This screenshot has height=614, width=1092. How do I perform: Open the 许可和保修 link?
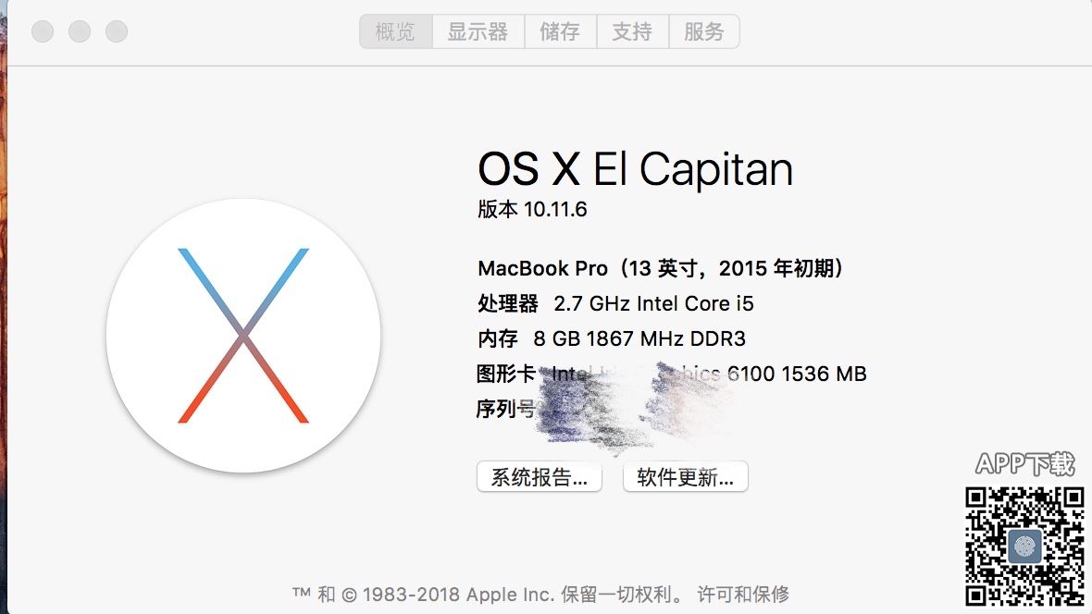(743, 594)
